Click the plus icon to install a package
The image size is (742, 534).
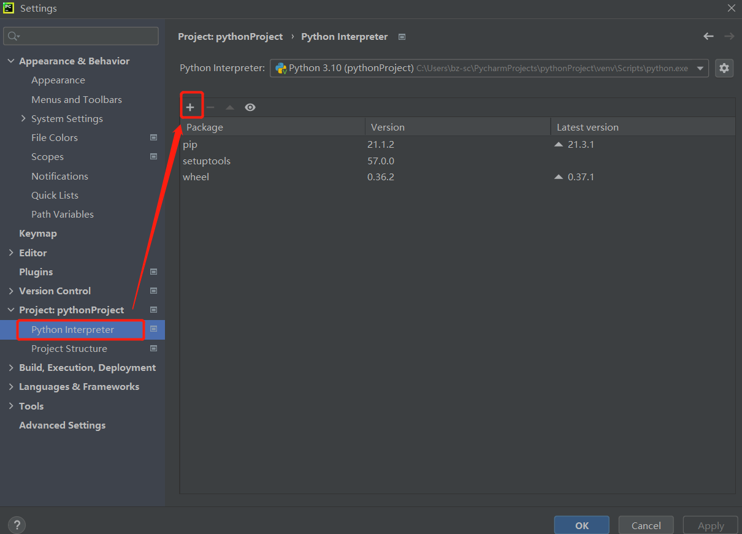190,107
